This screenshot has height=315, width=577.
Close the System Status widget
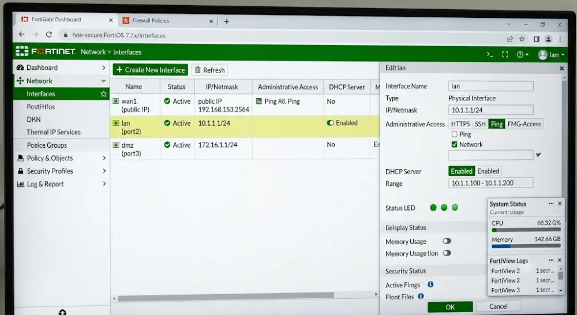[560, 204]
